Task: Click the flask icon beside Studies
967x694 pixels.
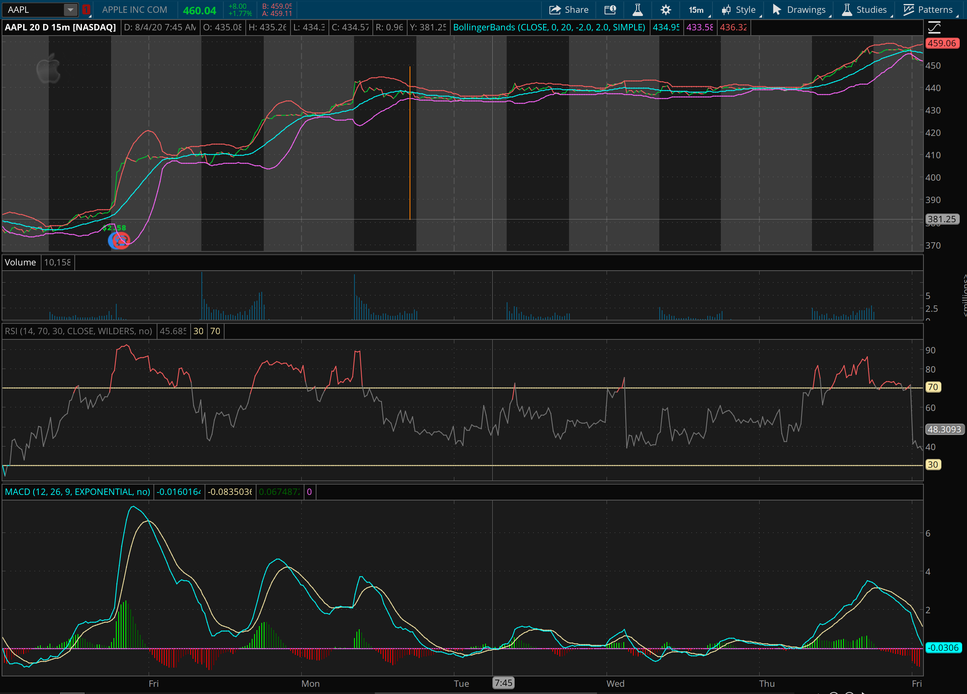Action: click(x=847, y=10)
